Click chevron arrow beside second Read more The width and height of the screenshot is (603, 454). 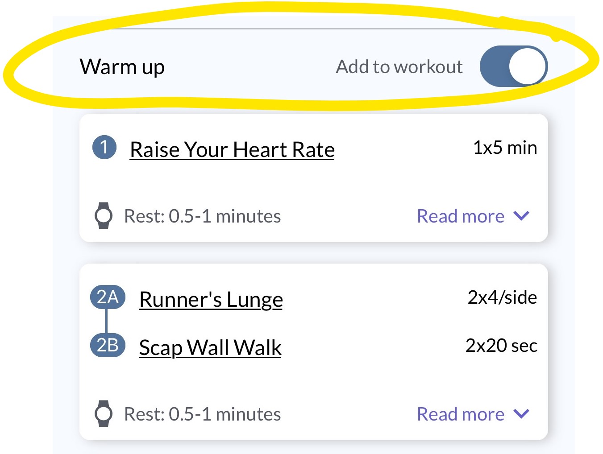pos(521,414)
